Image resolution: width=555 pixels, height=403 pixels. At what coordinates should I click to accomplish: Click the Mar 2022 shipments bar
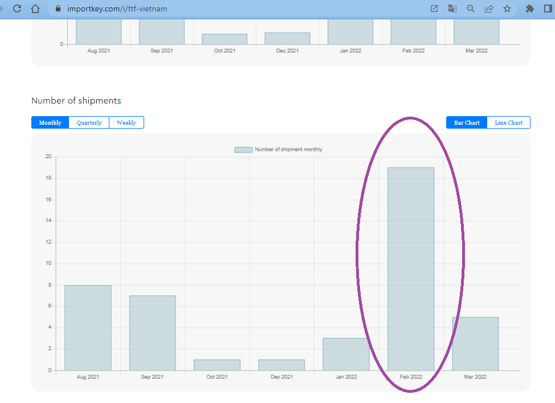(475, 343)
